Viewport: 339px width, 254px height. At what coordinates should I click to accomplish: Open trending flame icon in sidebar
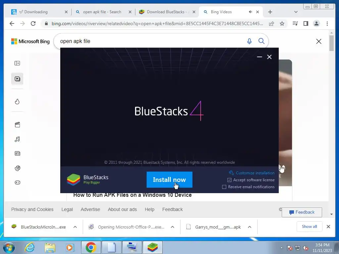click(17, 102)
